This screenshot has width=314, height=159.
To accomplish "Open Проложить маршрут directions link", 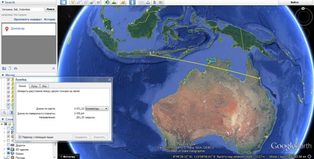I will [28, 19].
